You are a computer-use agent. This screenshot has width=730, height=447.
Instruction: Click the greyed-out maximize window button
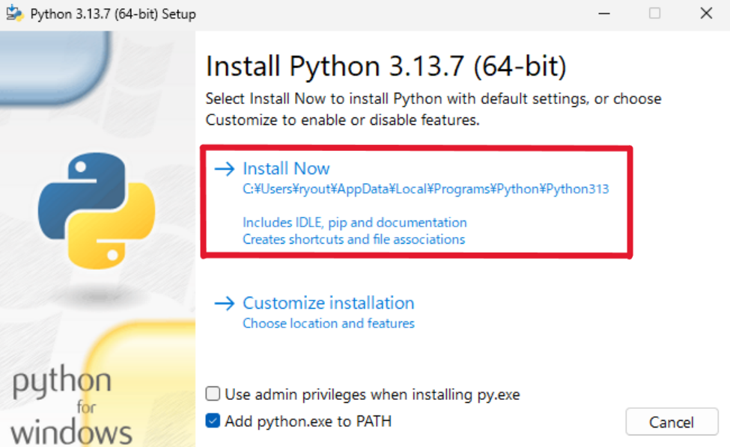pyautogui.click(x=655, y=13)
